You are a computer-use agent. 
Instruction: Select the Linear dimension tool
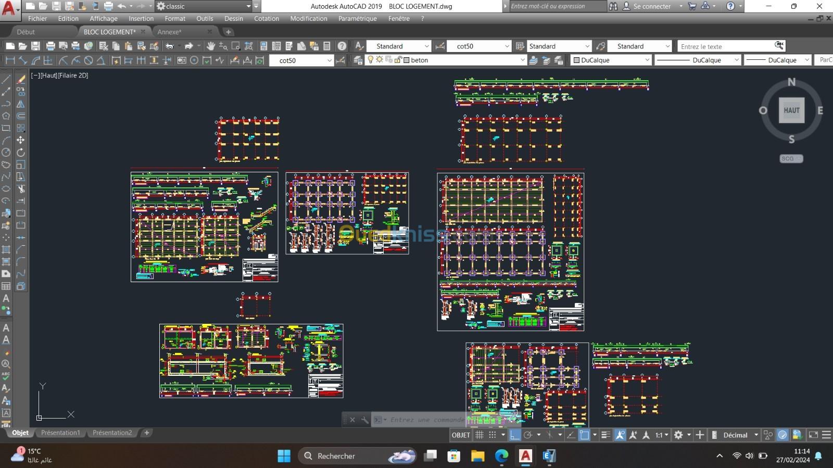[x=10, y=60]
